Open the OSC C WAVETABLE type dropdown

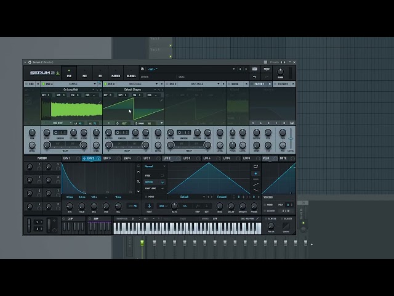[199, 84]
